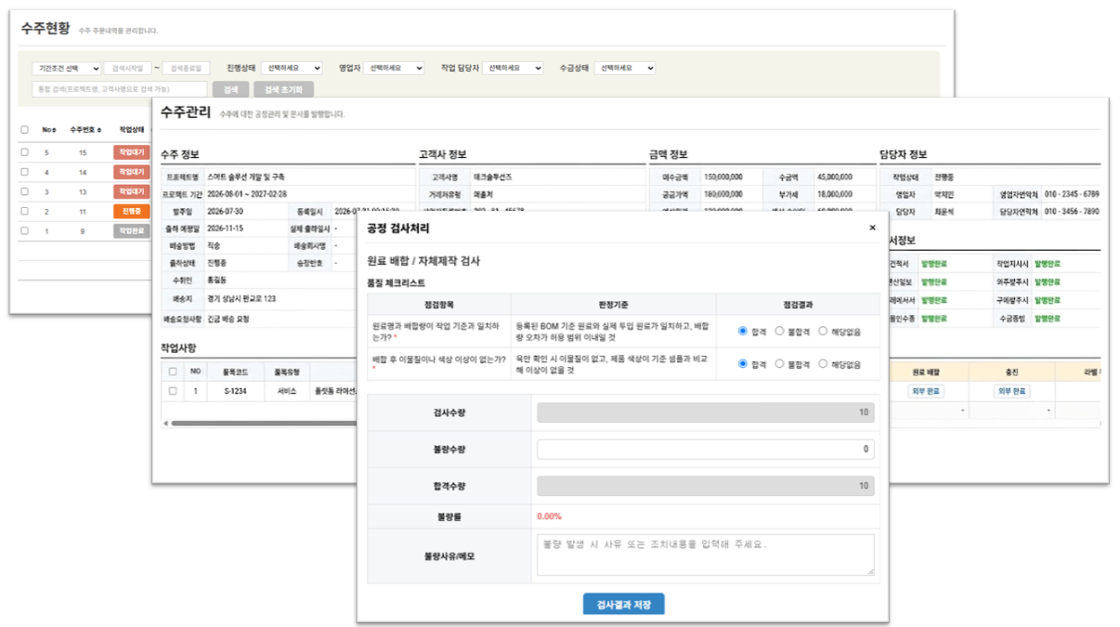Click the 진행중 status badge in row 2
Image resolution: width=1120 pixels, height=627 pixels.
(x=131, y=211)
